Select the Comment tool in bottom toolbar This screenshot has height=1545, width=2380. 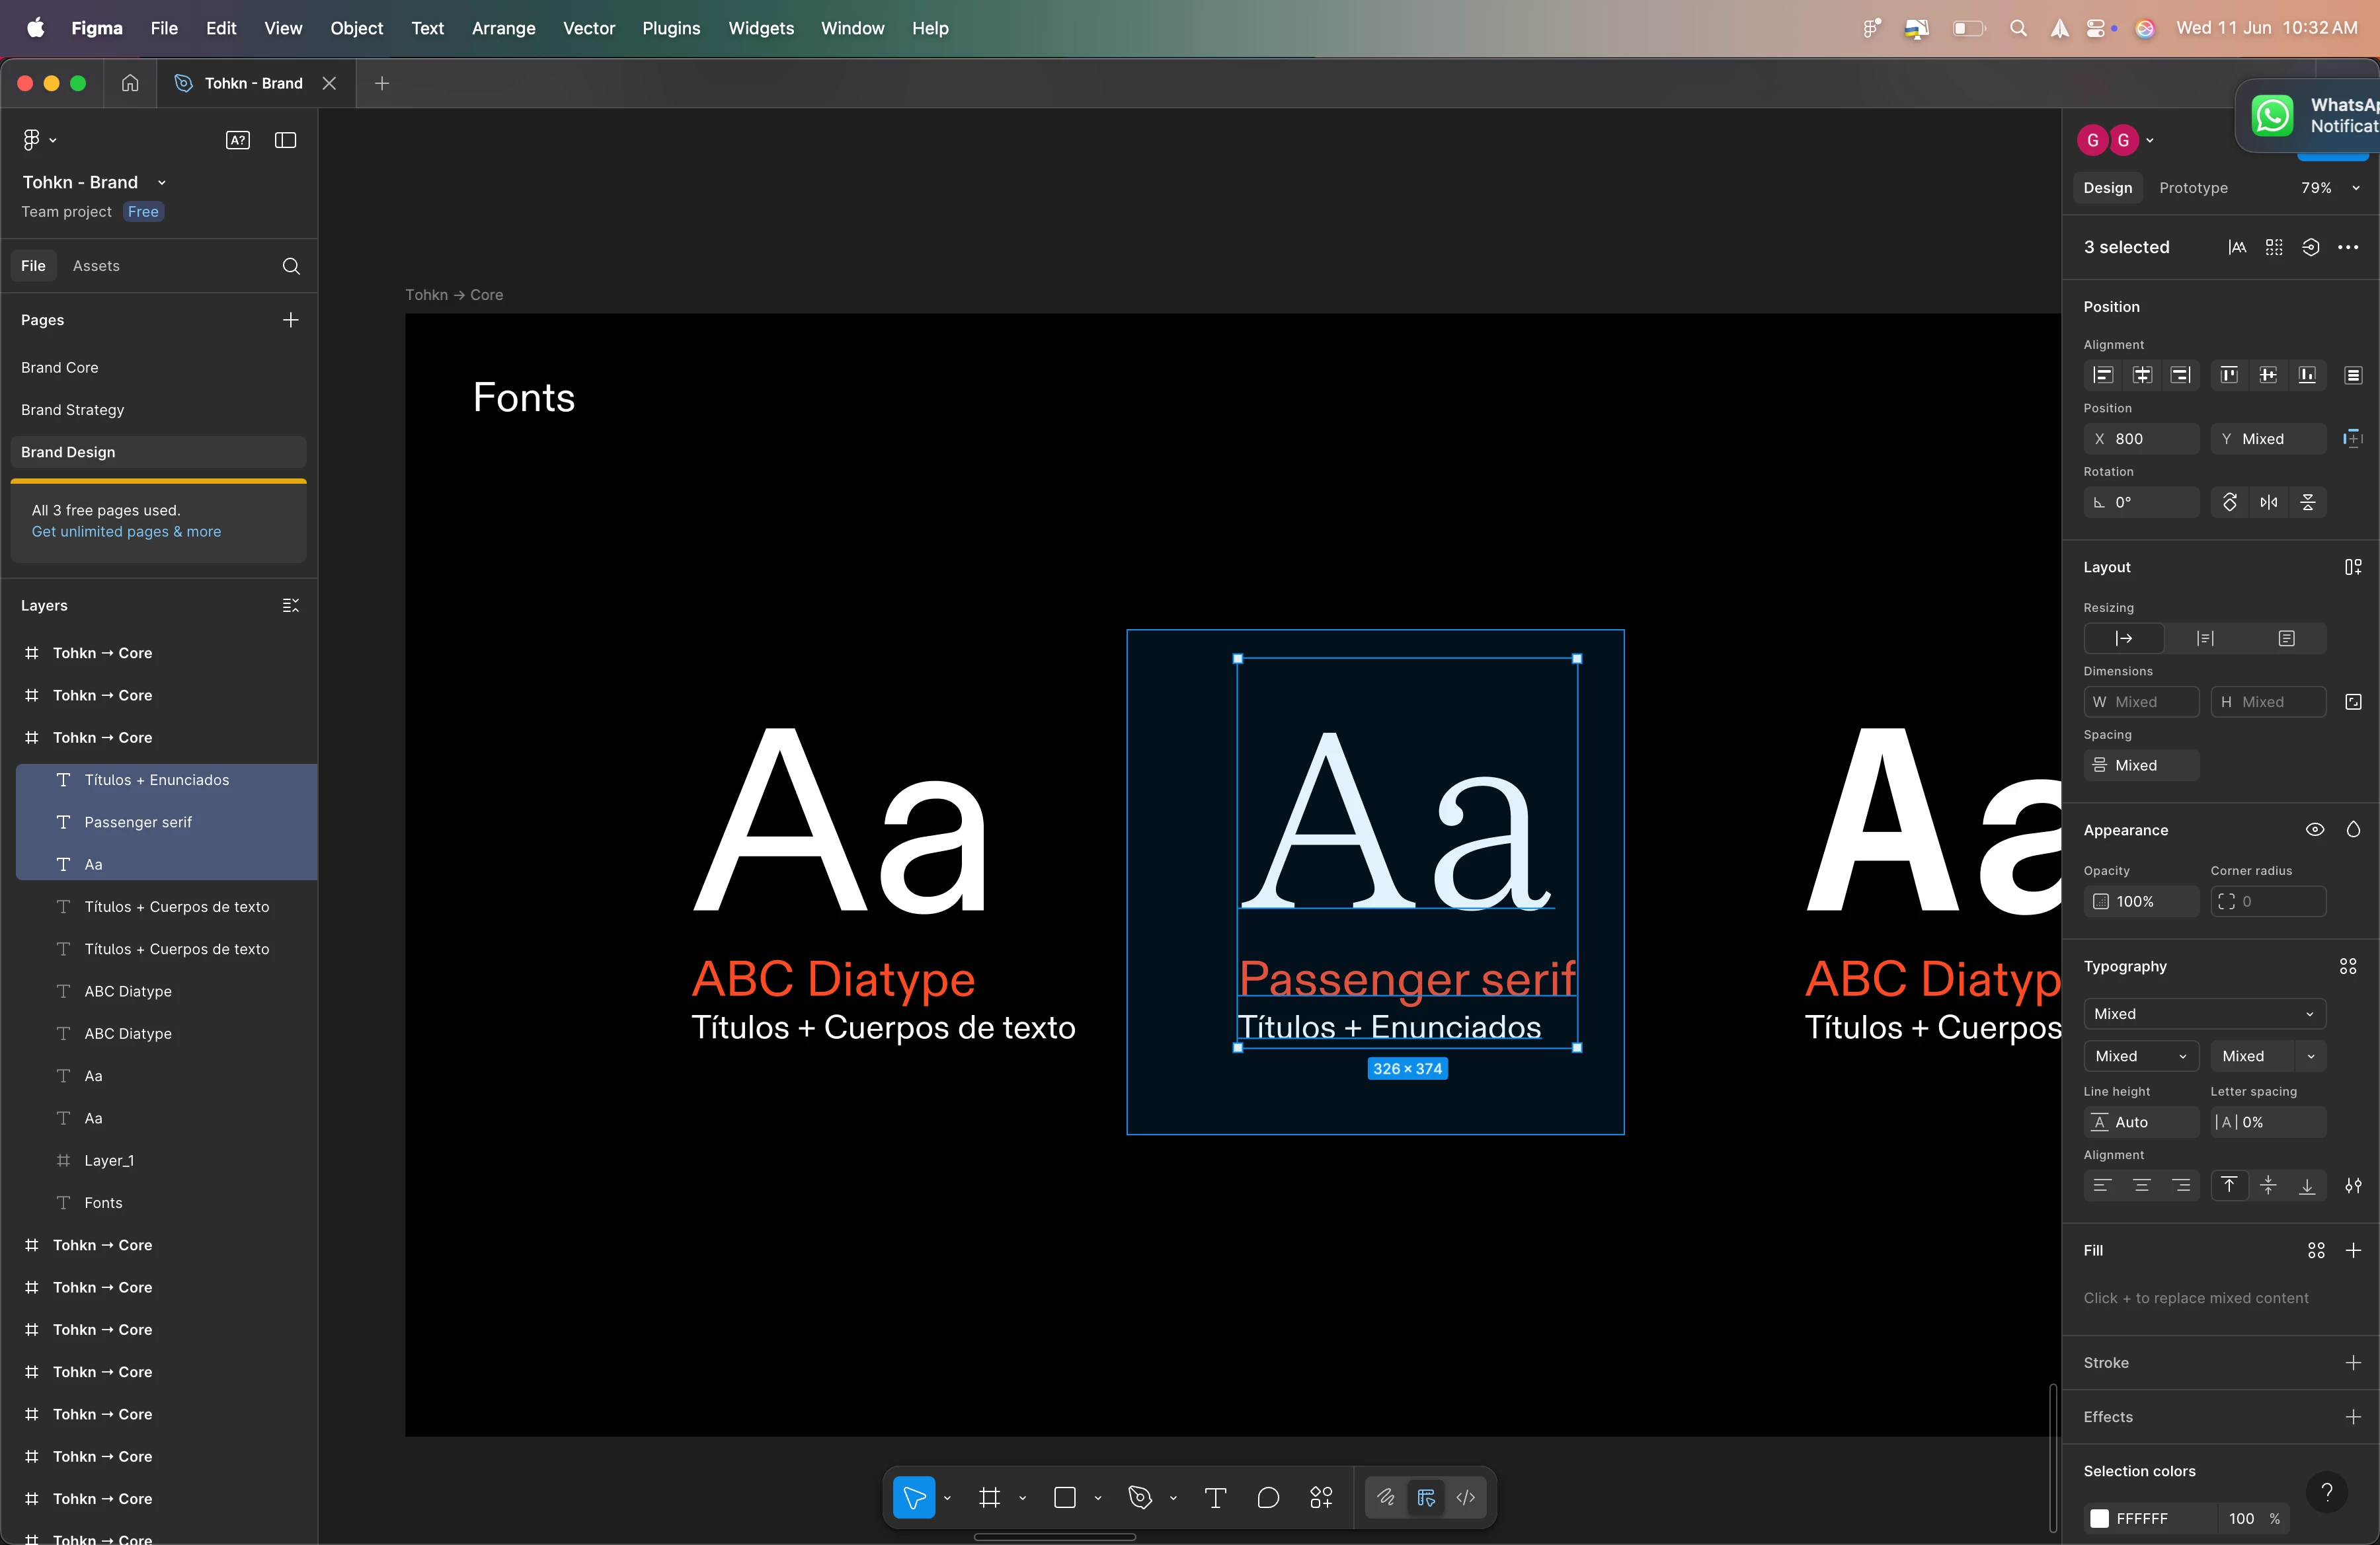(1268, 1497)
